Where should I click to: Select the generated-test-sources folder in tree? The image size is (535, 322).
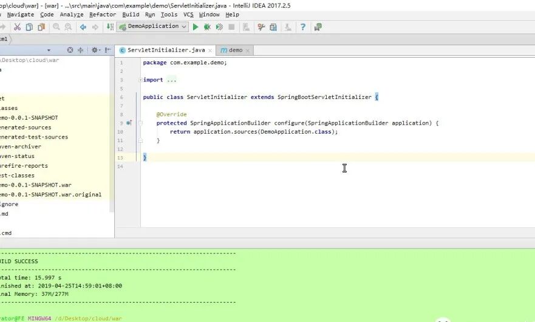click(x=34, y=137)
